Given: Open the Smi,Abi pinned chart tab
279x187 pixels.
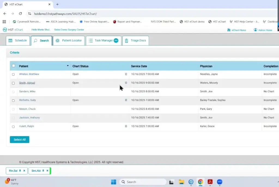Looking at the screenshot, I should (x=36, y=171).
